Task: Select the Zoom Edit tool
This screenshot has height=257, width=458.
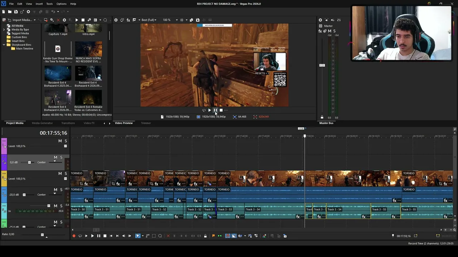Action: (x=160, y=236)
